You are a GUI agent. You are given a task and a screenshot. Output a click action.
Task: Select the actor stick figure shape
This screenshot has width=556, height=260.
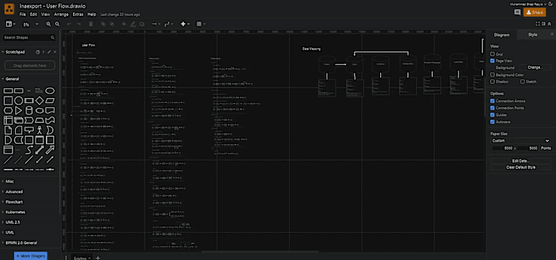(x=40, y=130)
